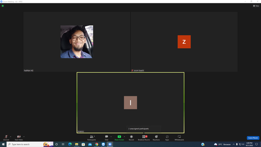Click the '2 unassigned participants' tooltip

pos(144,129)
